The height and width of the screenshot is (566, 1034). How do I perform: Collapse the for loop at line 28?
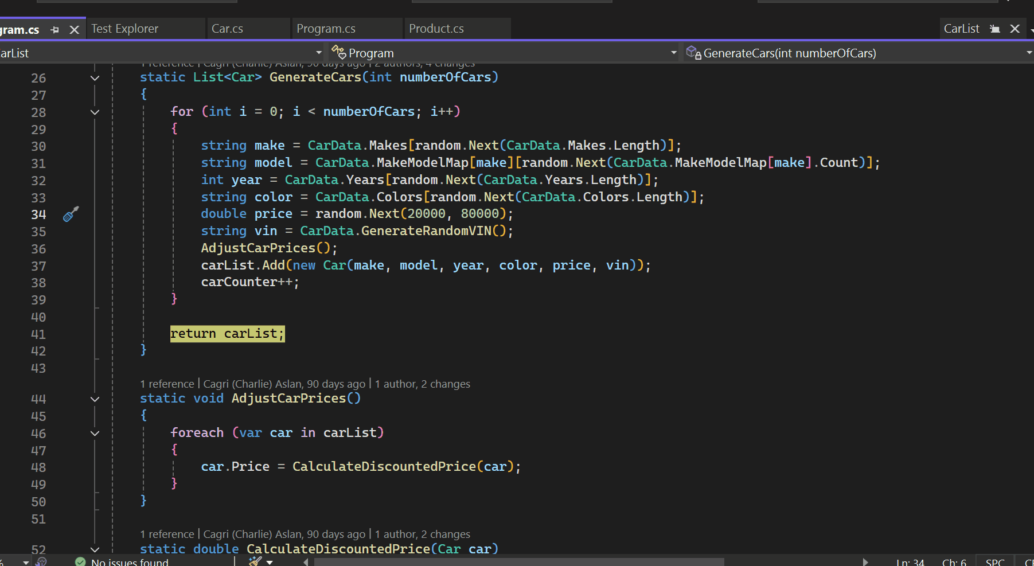[x=95, y=112]
